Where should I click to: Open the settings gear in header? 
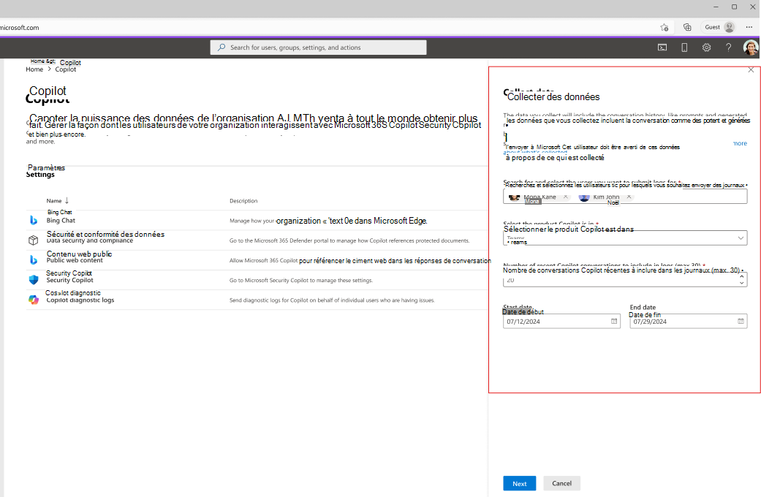[x=707, y=48]
